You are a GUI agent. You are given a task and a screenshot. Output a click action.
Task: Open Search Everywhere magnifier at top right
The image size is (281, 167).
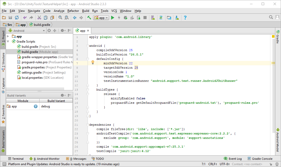271,17
